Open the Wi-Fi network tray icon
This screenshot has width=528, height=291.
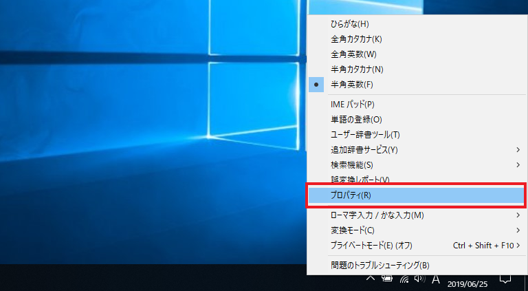click(x=404, y=279)
